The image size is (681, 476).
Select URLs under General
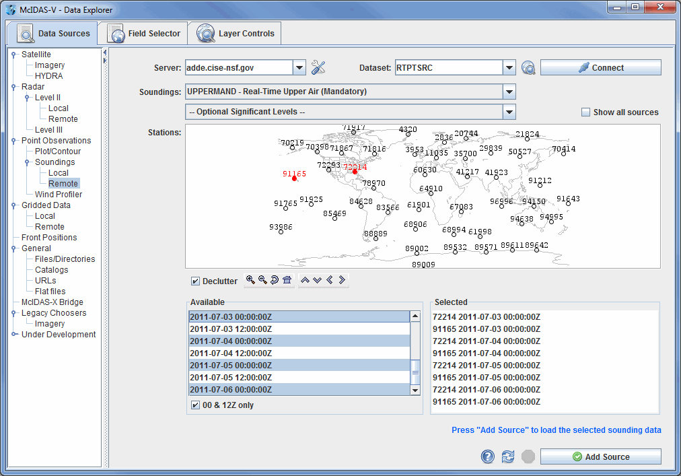(x=46, y=280)
